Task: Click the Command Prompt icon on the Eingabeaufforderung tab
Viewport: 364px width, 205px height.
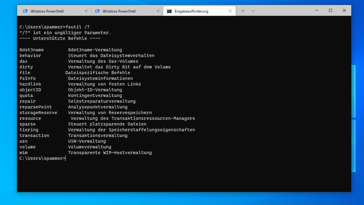Action: [x=169, y=11]
